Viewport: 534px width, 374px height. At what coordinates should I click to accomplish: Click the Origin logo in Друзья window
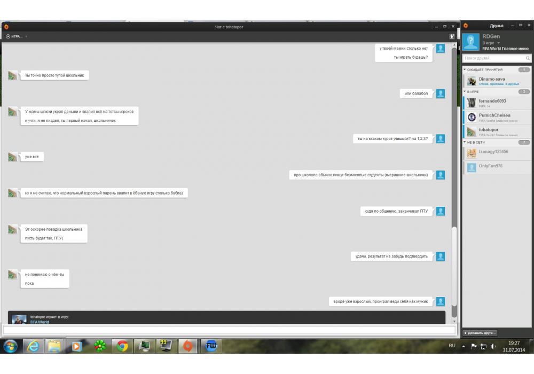coord(466,26)
